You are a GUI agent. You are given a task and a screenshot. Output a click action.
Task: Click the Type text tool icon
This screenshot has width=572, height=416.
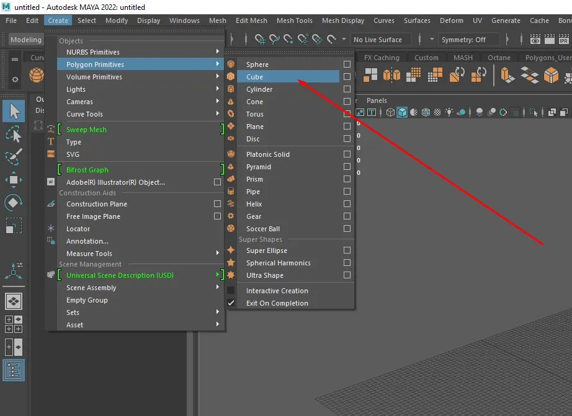51,142
